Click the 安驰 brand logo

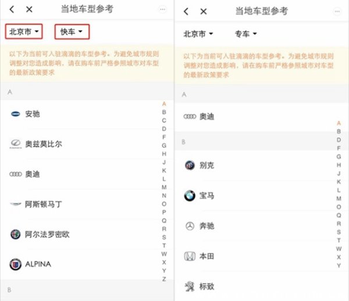coord(15,114)
